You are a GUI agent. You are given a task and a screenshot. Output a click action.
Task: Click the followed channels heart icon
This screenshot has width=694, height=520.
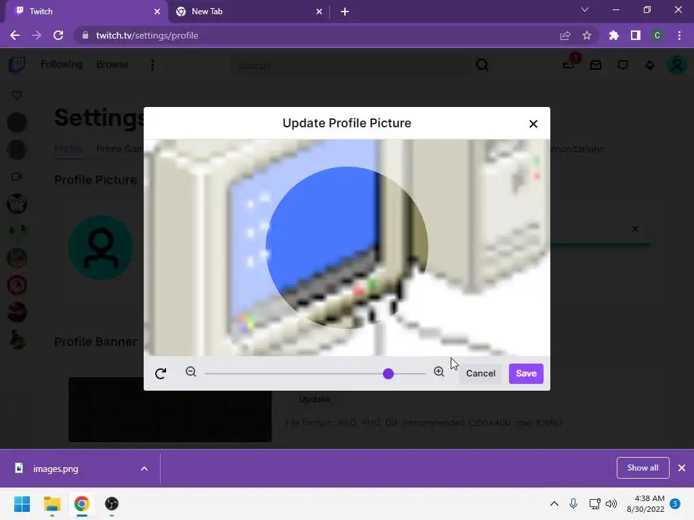(17, 95)
